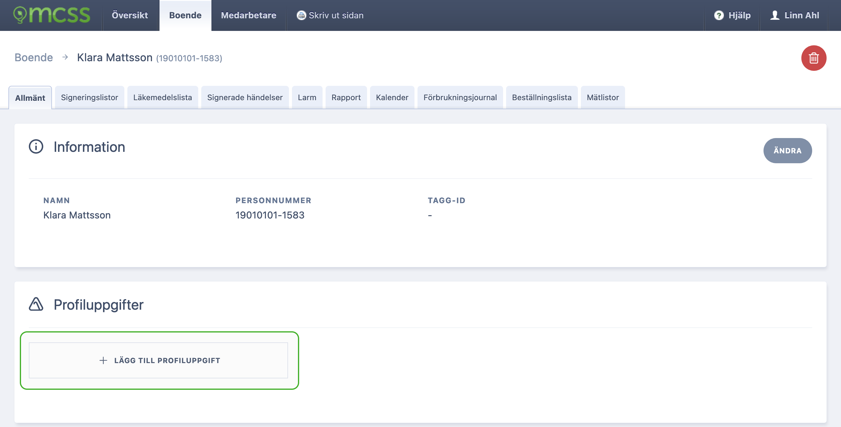The height and width of the screenshot is (427, 841).
Task: Click the printer icon next to Skriv ut sidan
Action: point(301,15)
